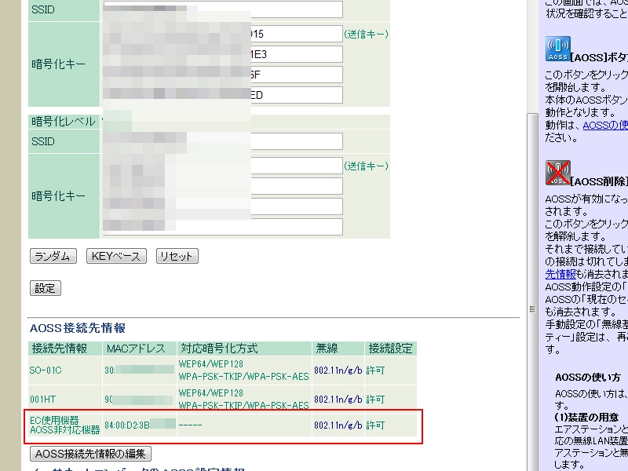Follow the 先情報 link in help panel
This screenshot has width=628, height=471.
[560, 274]
